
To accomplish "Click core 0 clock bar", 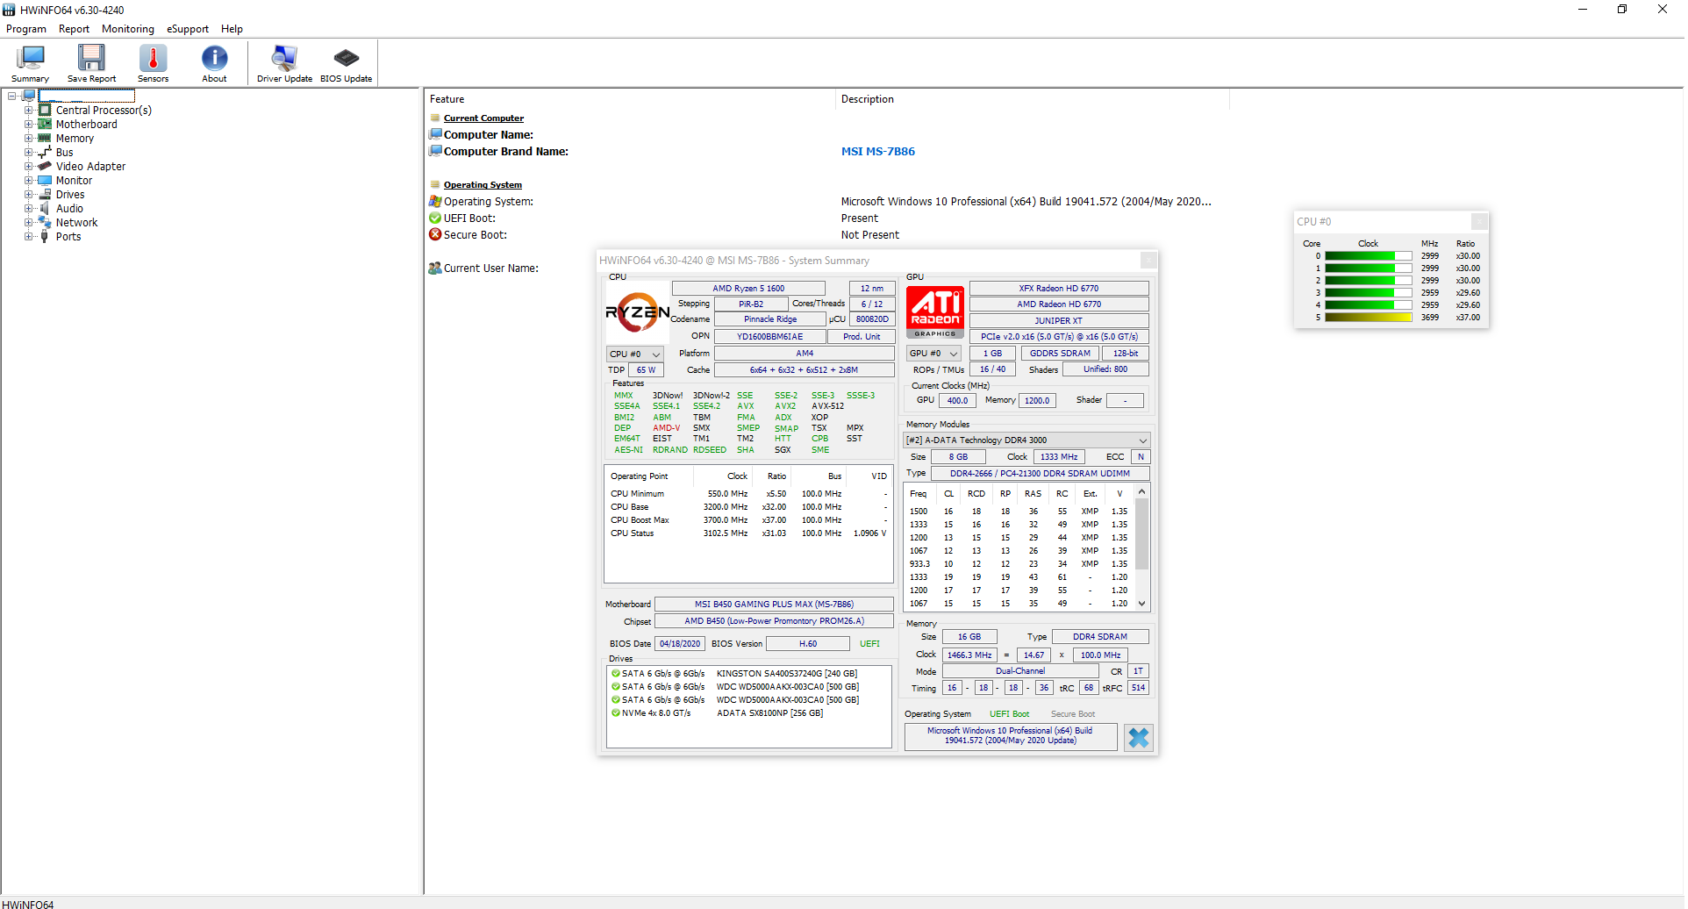I will pos(1368,256).
